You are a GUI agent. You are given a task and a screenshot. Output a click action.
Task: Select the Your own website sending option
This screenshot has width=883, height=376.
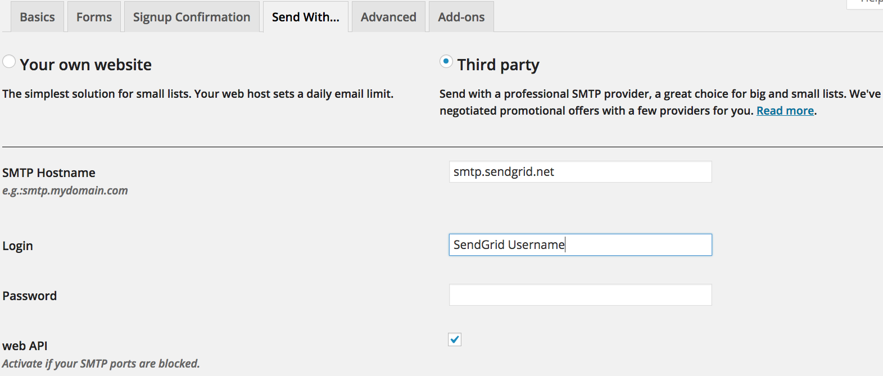9,61
